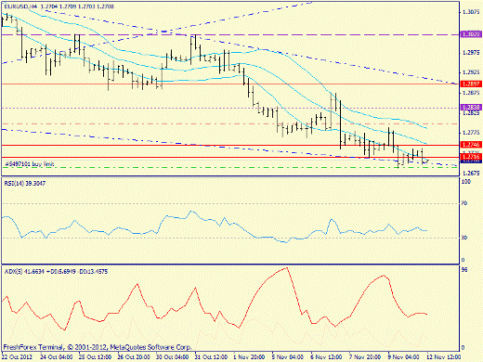
Task: Click the '31 Oct 12:00' time label
Action: [x=211, y=356]
